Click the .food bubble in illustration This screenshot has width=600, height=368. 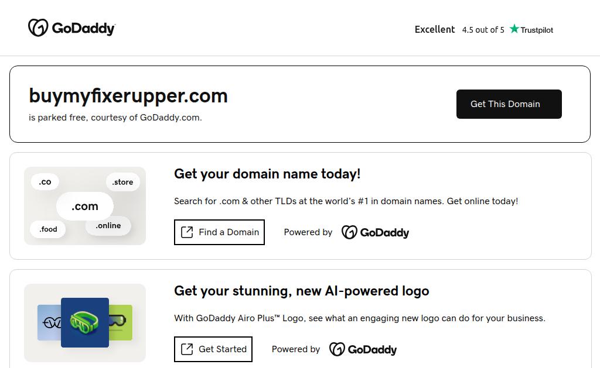[48, 229]
